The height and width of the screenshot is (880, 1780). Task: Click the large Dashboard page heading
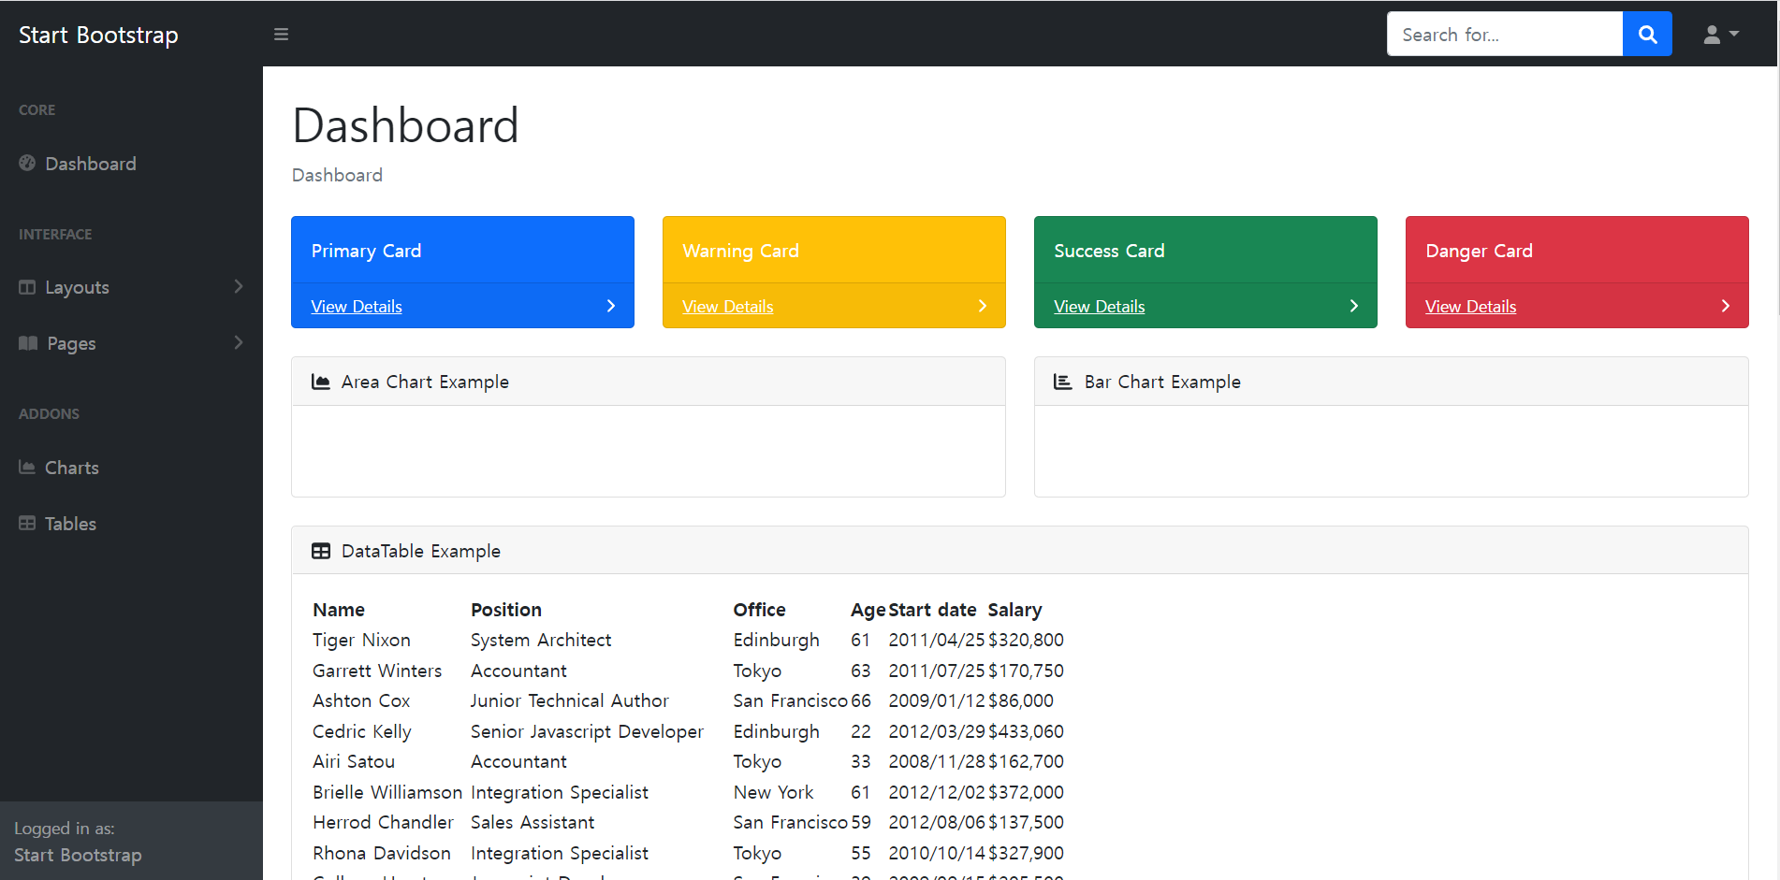point(405,125)
